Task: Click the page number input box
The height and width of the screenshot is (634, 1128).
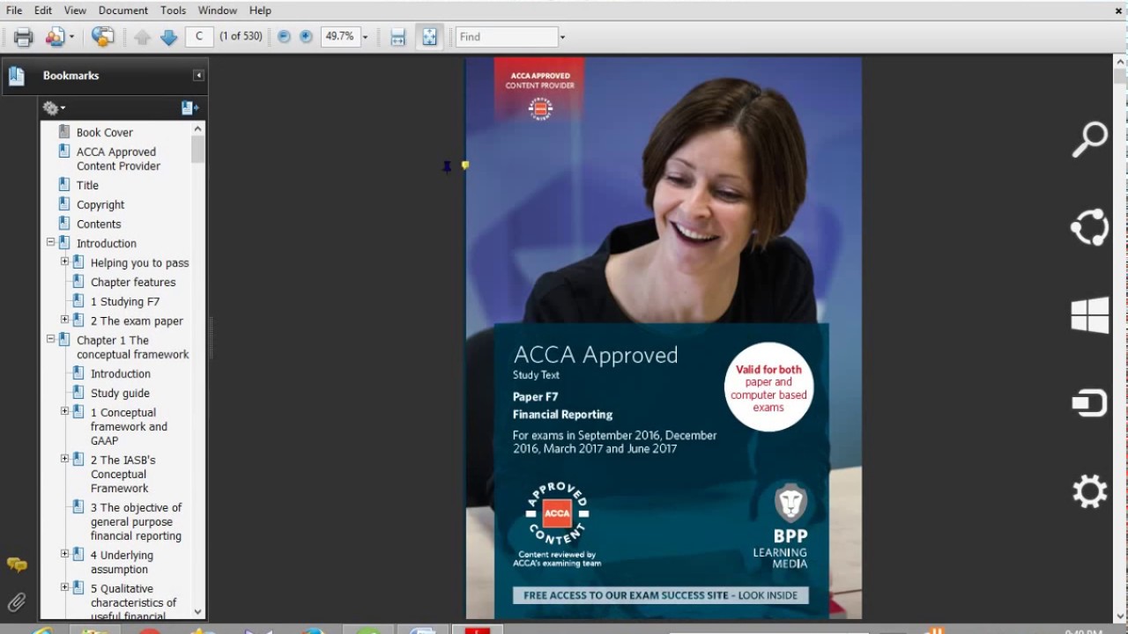Action: (199, 36)
